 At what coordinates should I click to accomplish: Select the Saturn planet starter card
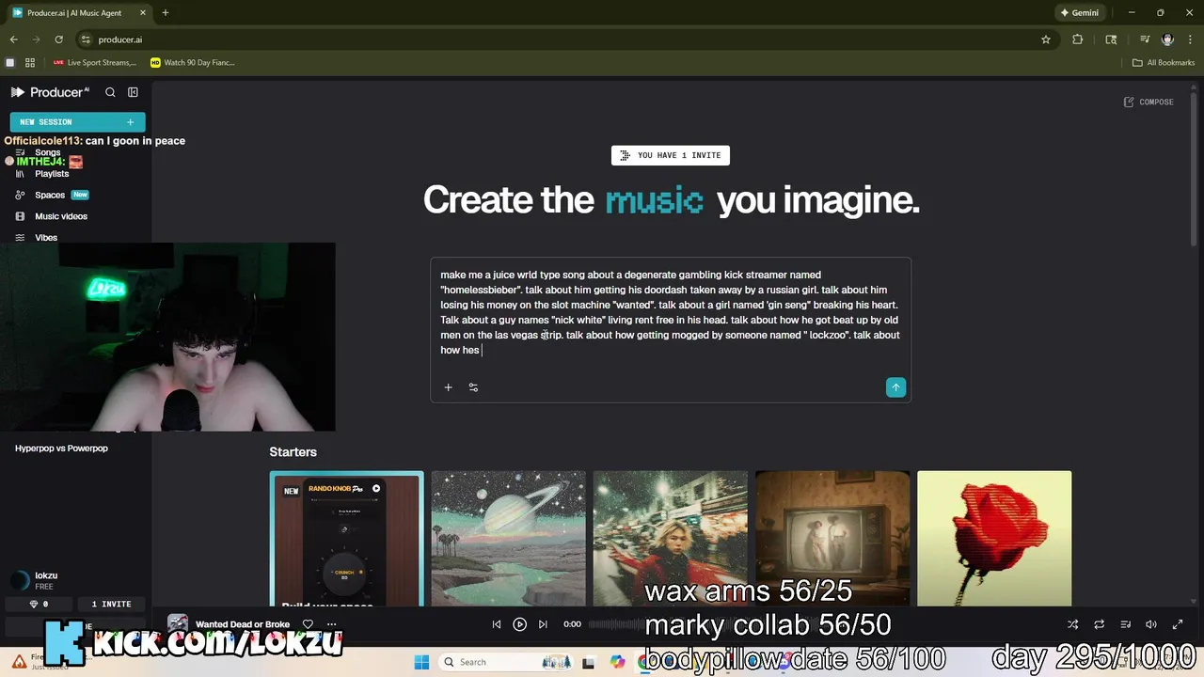click(x=508, y=539)
